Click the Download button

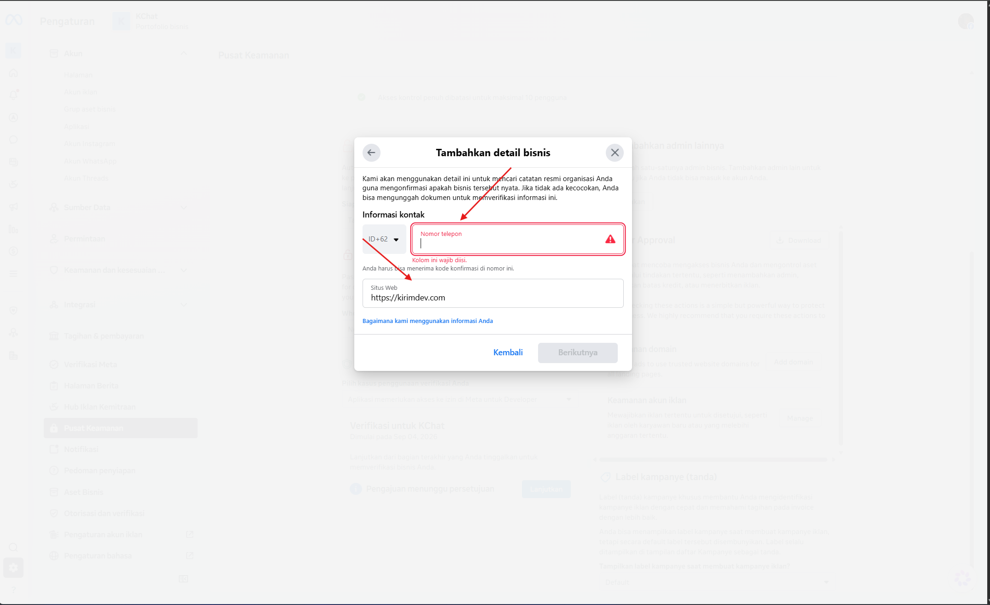tap(799, 240)
